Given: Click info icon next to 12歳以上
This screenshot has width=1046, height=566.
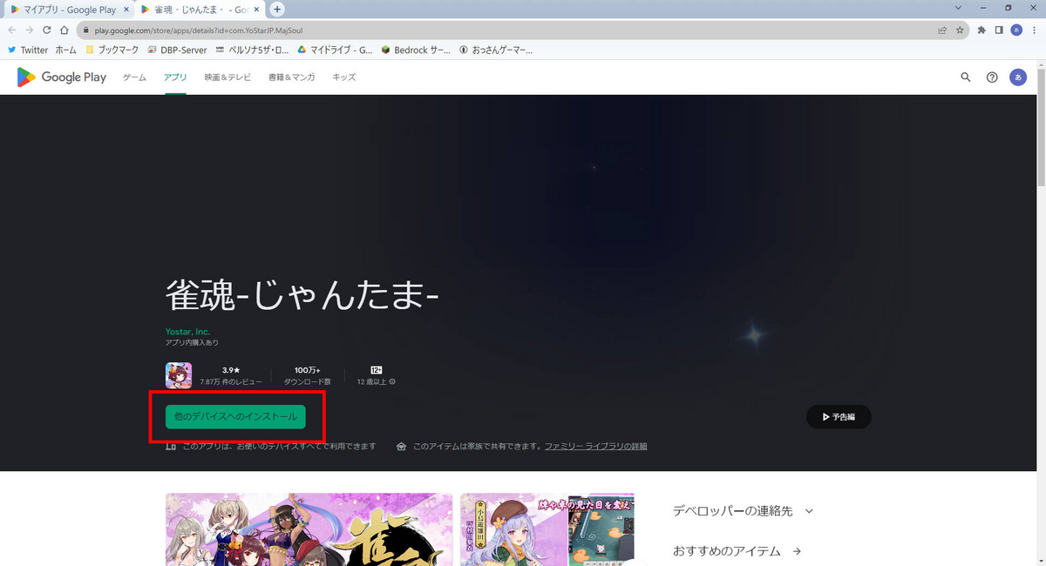Looking at the screenshot, I should 392,381.
